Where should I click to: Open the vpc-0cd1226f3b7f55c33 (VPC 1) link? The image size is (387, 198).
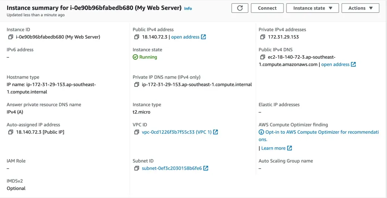(x=177, y=132)
